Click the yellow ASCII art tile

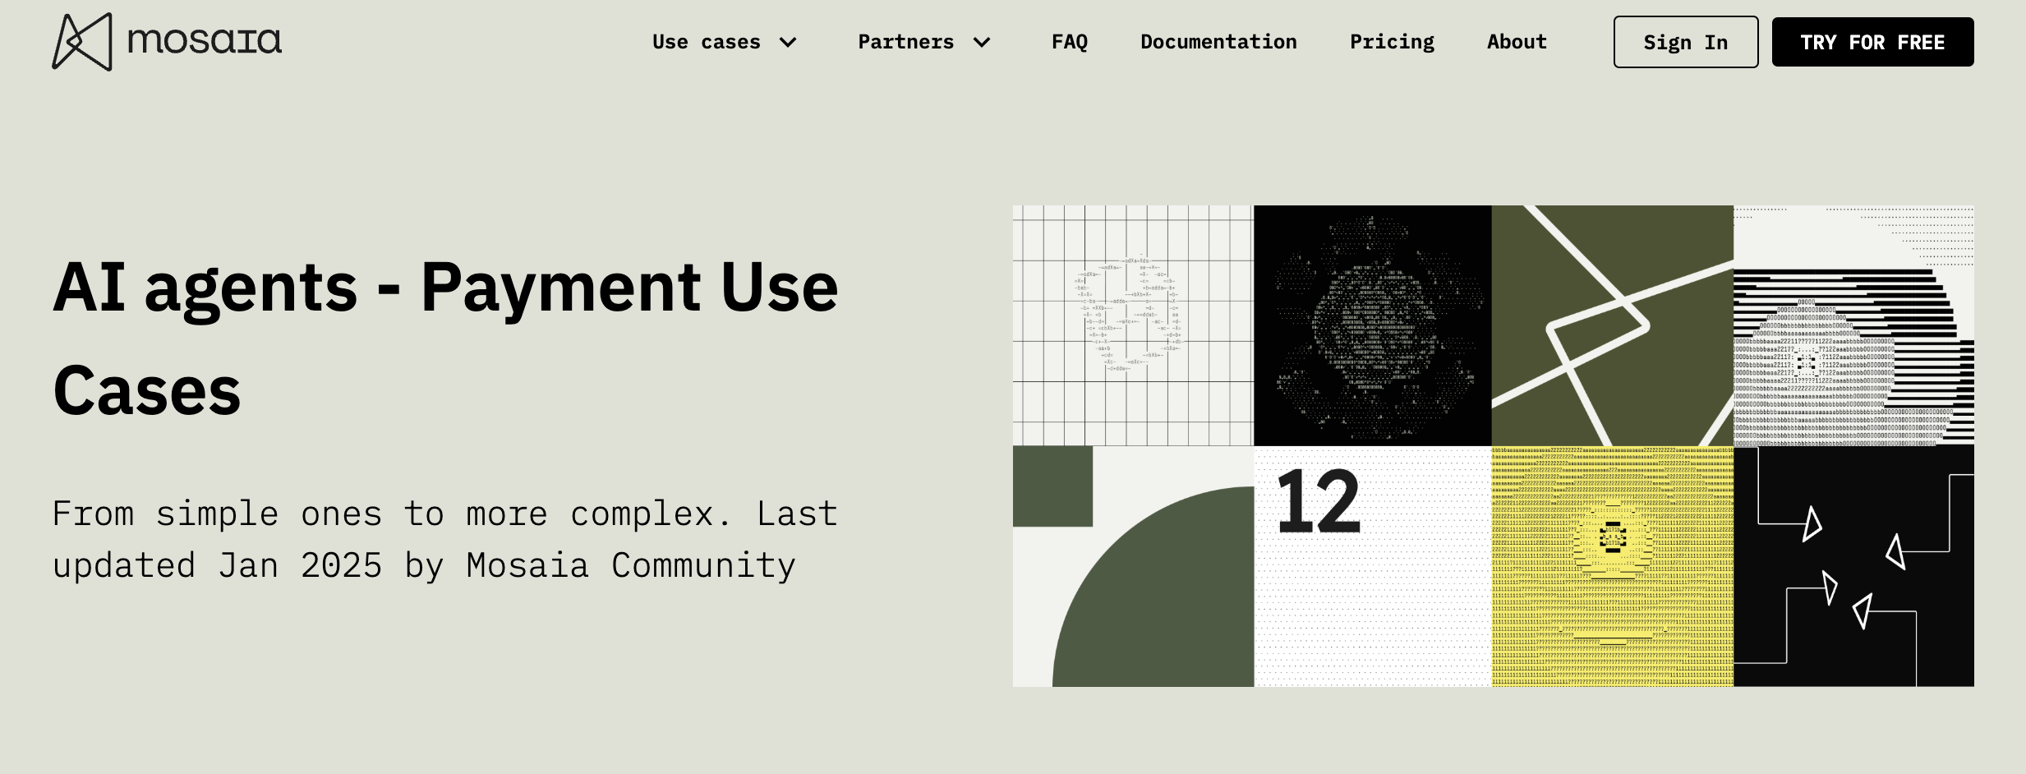(x=1612, y=566)
